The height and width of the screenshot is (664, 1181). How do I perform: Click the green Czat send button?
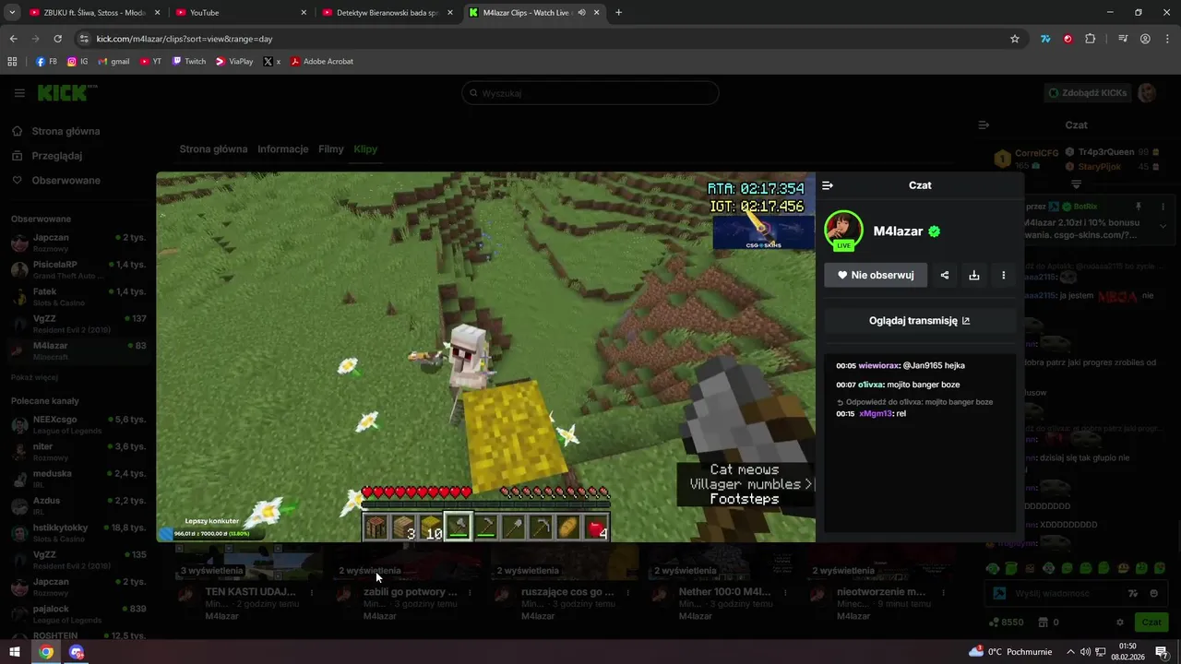(x=1151, y=622)
